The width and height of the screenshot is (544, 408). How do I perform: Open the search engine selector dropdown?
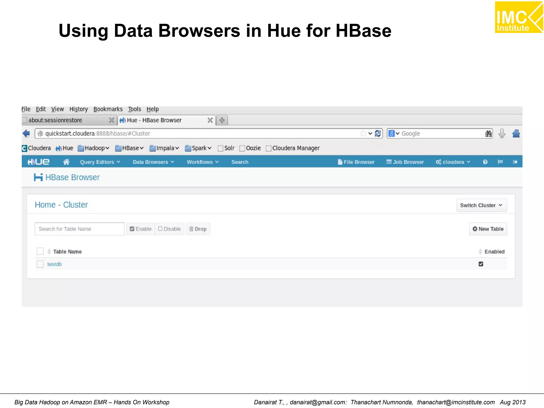click(394, 134)
